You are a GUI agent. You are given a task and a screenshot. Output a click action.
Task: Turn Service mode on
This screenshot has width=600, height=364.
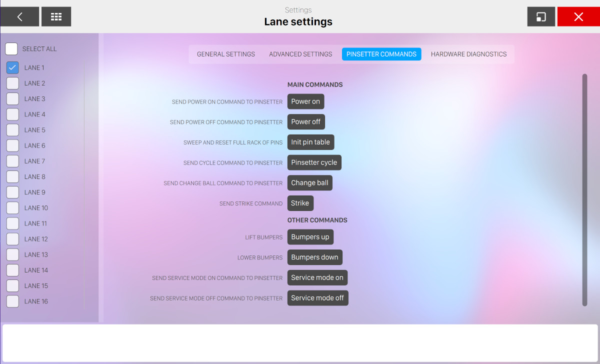(317, 277)
